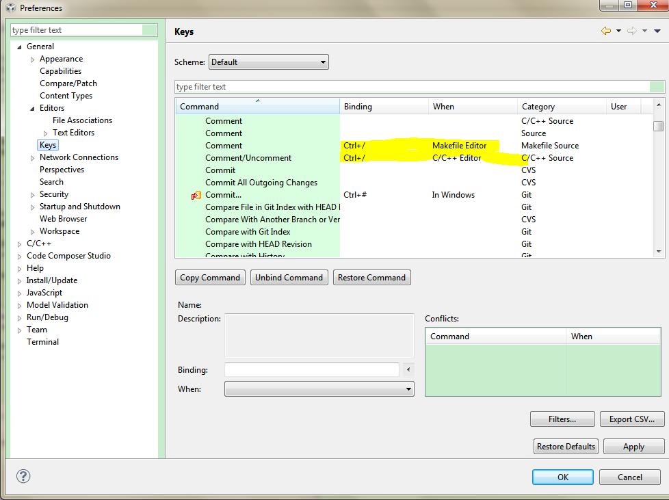Click the forward navigation arrow icon

point(632,31)
